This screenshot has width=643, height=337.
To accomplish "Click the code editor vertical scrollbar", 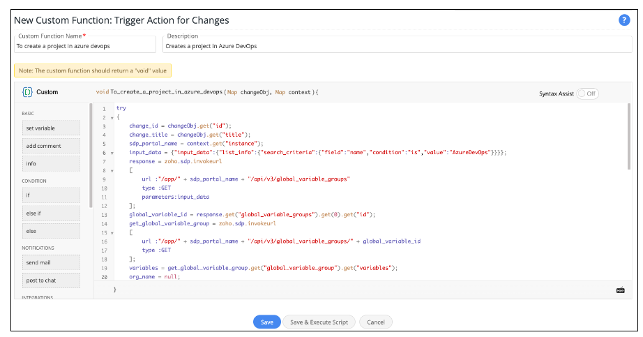I will (x=629, y=136).
